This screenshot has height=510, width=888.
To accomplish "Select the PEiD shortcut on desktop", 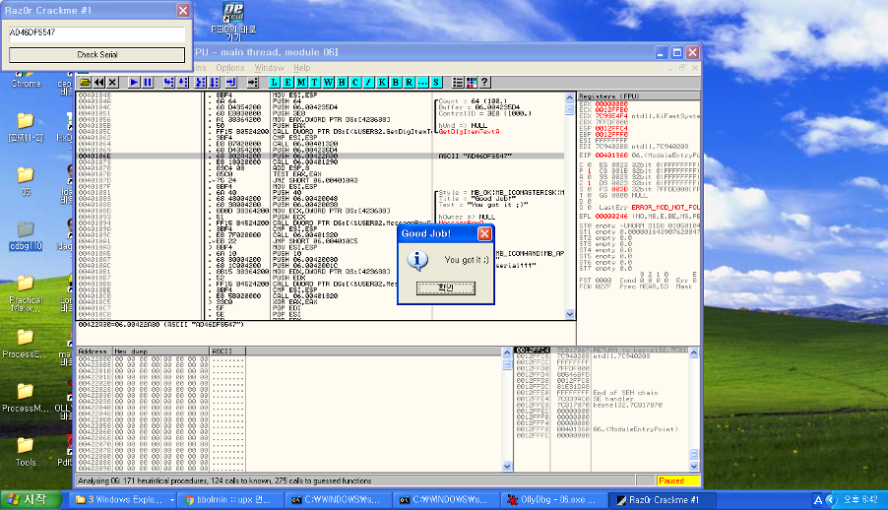I will pos(233,21).
